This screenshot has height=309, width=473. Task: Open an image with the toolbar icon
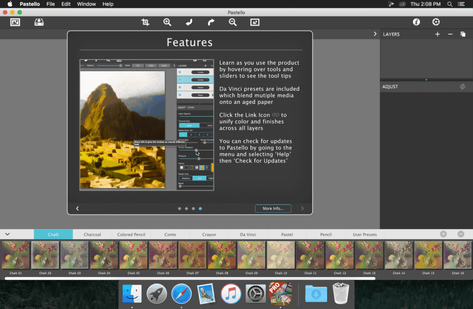tap(15, 22)
